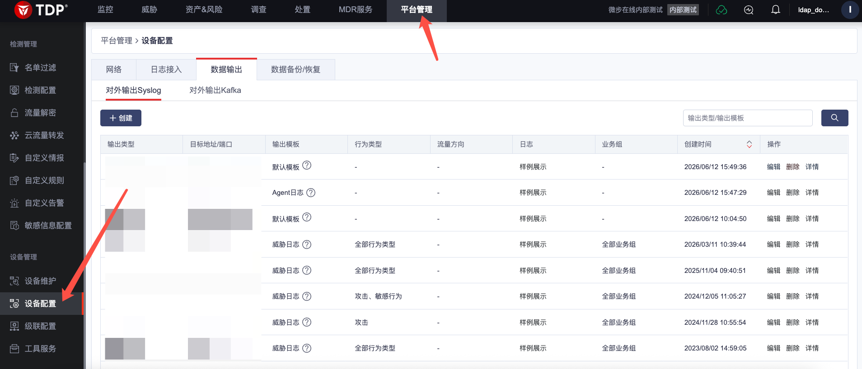Click 编辑 for the 2026/03/11 entry
The height and width of the screenshot is (369, 862).
773,244
